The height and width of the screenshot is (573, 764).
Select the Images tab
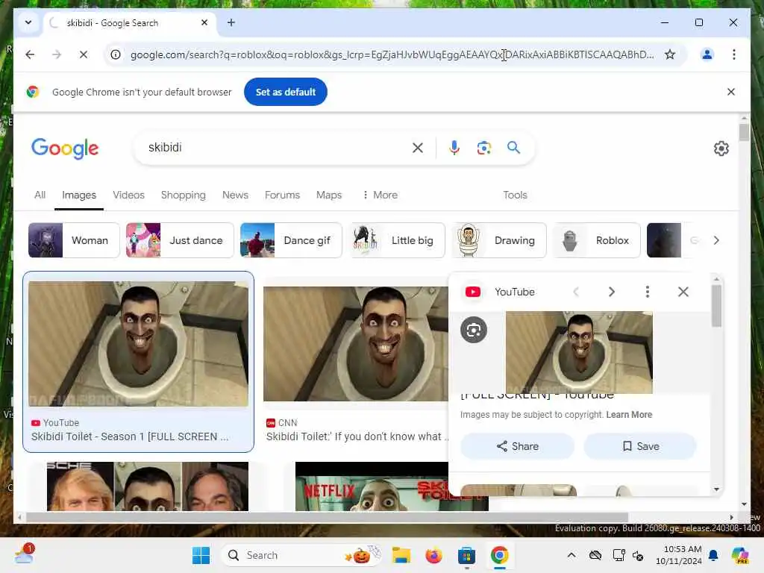[x=79, y=195]
